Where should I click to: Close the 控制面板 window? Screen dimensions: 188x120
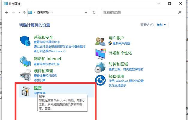point(181,4)
